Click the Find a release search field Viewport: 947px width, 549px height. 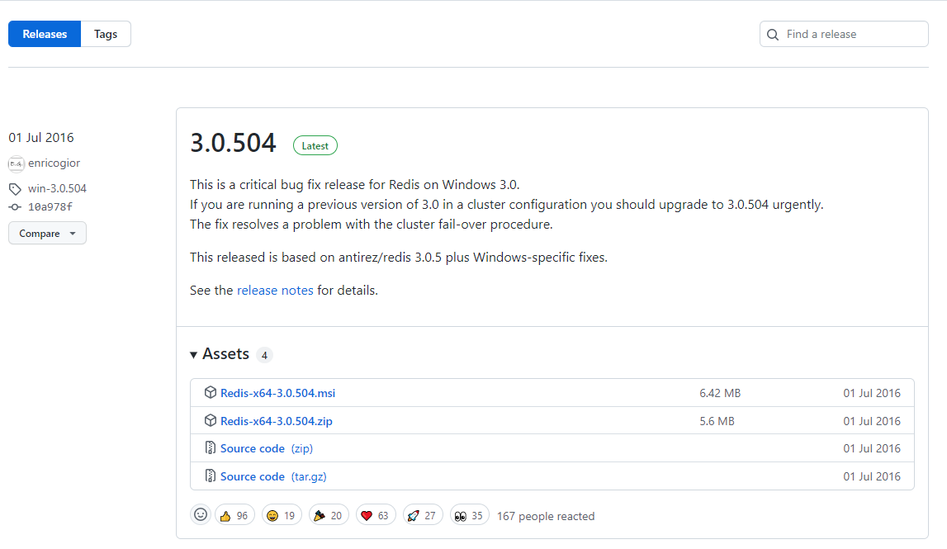(x=844, y=35)
